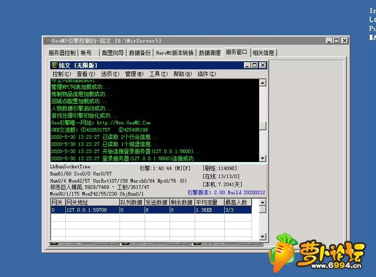Screen dimensions: 376x277
Task: Click the 发送数据 column header
Action: [157, 202]
